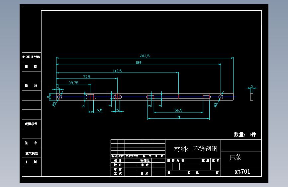The height and width of the screenshot is (187, 288).
Task: Select the left end circular hole
Action: [60, 97]
